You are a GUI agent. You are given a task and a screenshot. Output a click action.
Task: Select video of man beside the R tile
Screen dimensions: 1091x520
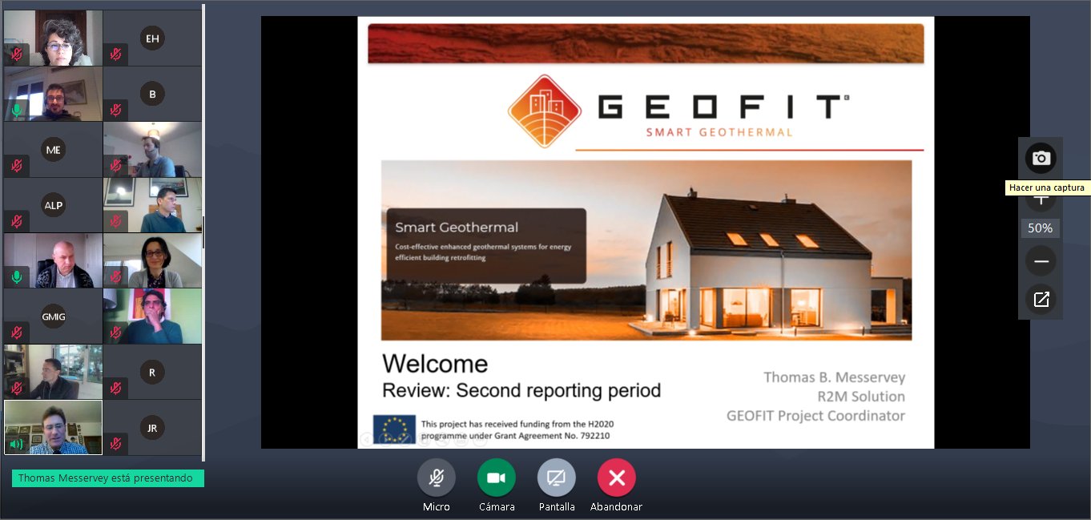pos(53,372)
